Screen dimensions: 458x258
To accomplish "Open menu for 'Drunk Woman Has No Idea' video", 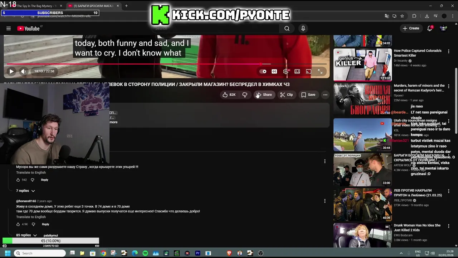I will click(449, 226).
